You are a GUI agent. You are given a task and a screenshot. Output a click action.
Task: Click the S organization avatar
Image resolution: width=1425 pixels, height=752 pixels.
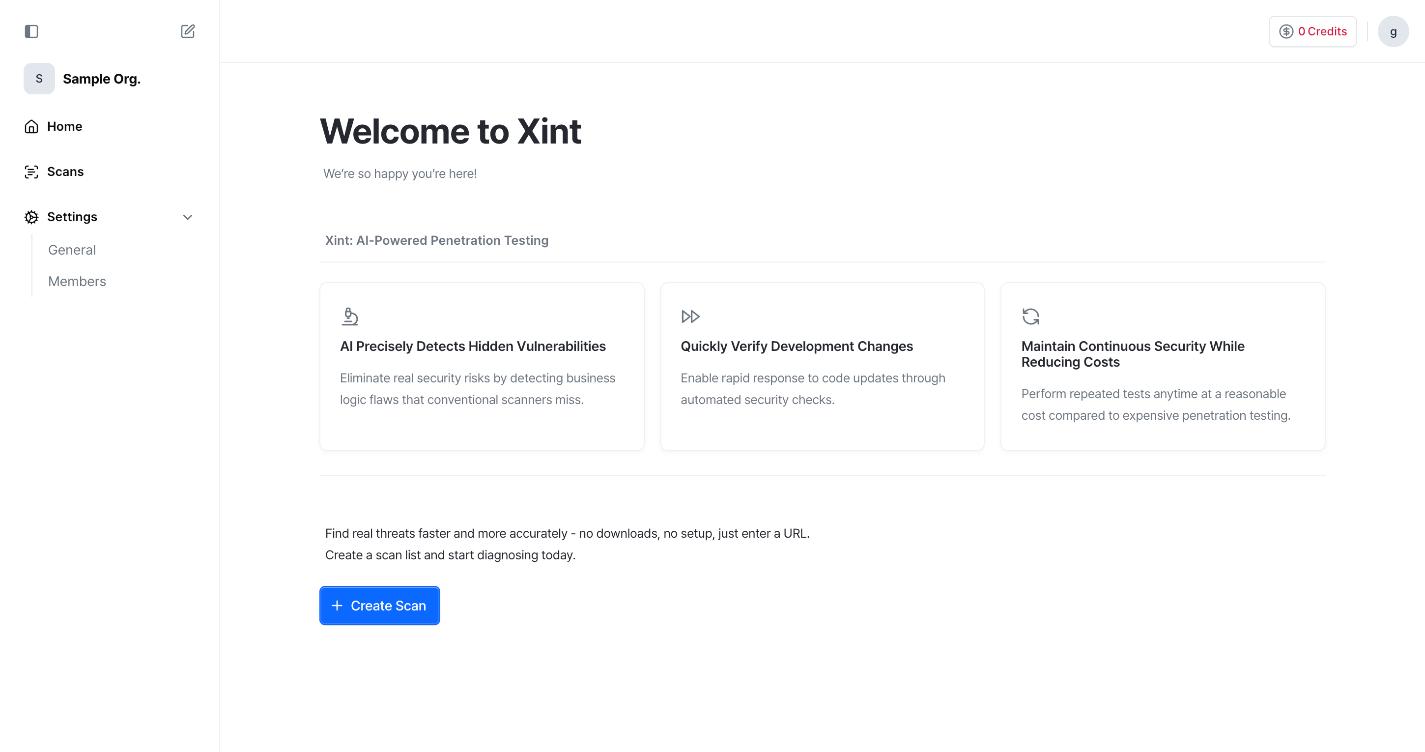39,79
